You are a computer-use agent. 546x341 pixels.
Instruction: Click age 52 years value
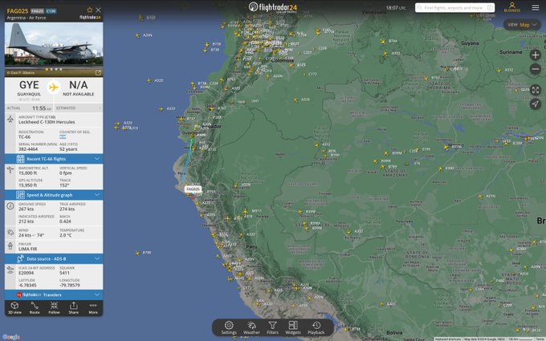(68, 149)
